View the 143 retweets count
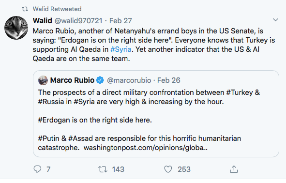This screenshot has width=286, height=183. pos(118,169)
